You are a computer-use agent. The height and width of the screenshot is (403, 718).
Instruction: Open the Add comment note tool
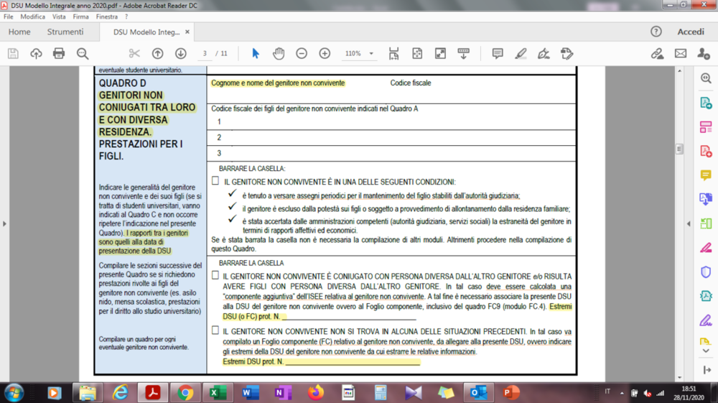pos(498,54)
